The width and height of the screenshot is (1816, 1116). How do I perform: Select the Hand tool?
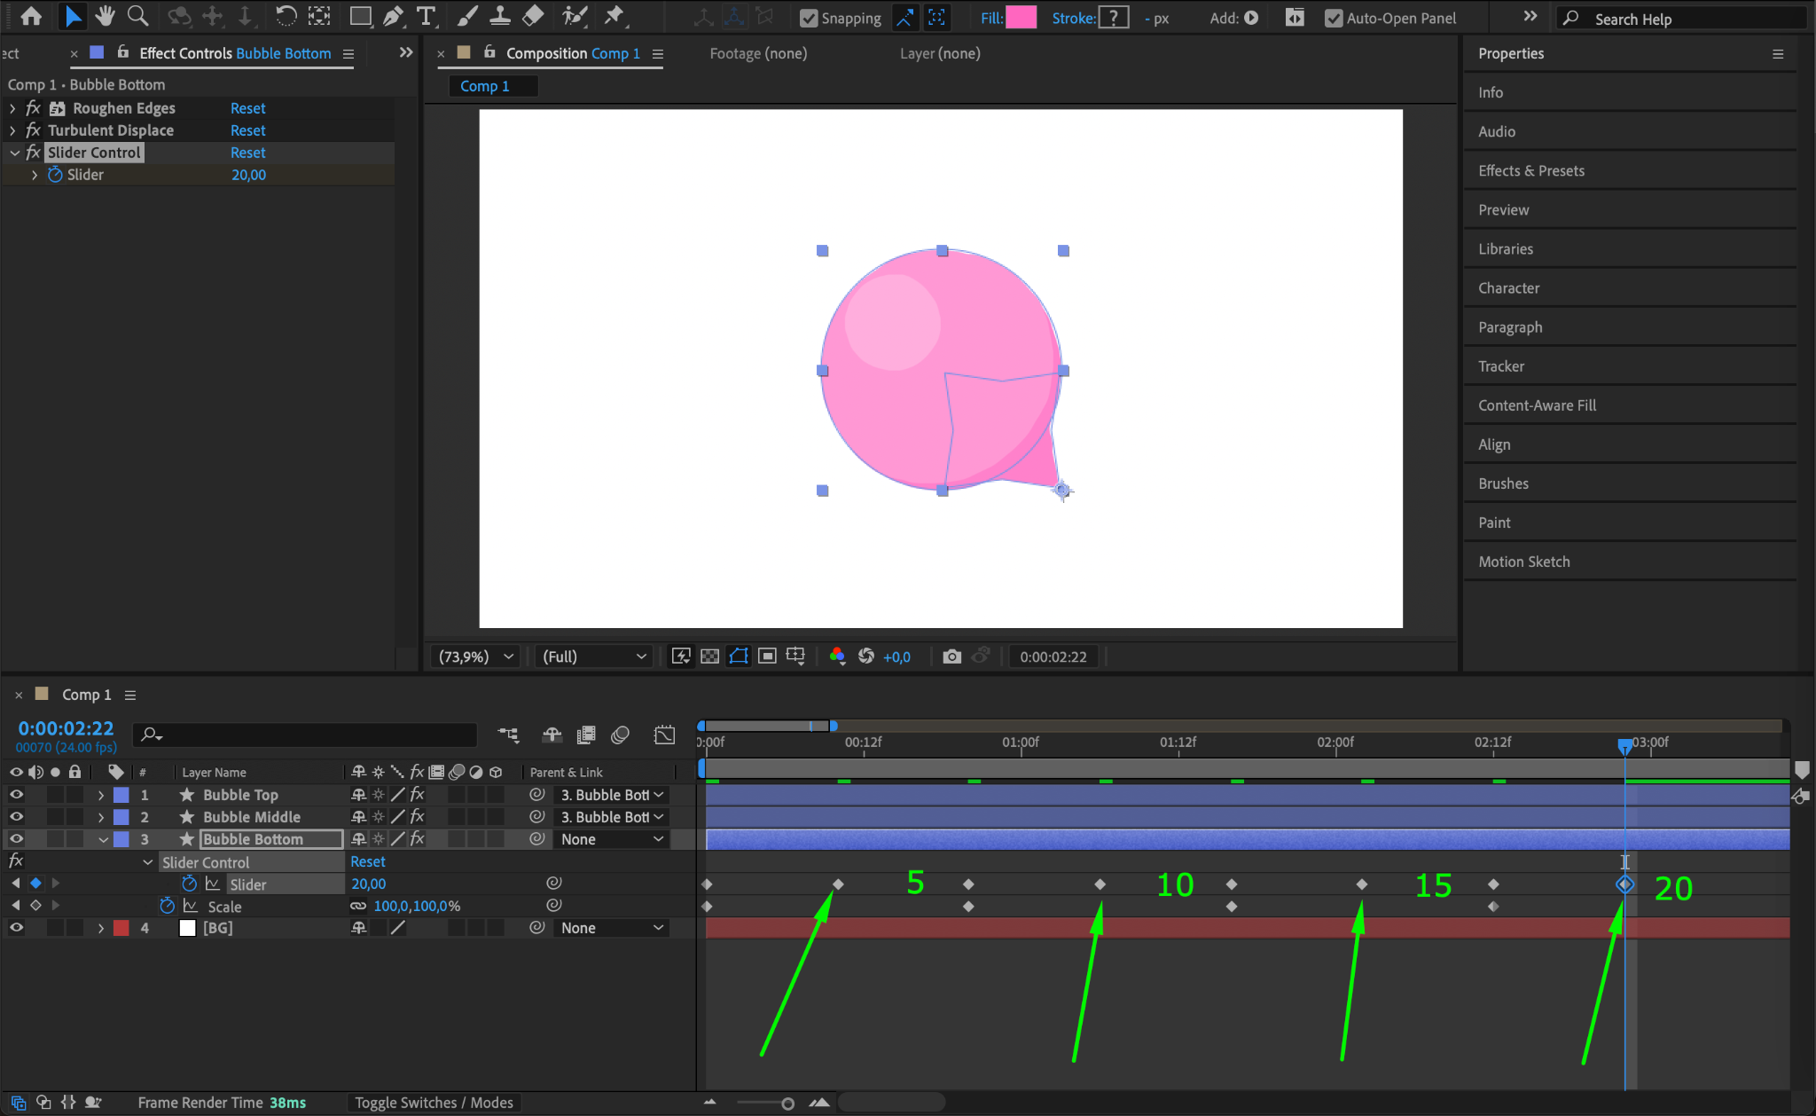click(105, 16)
